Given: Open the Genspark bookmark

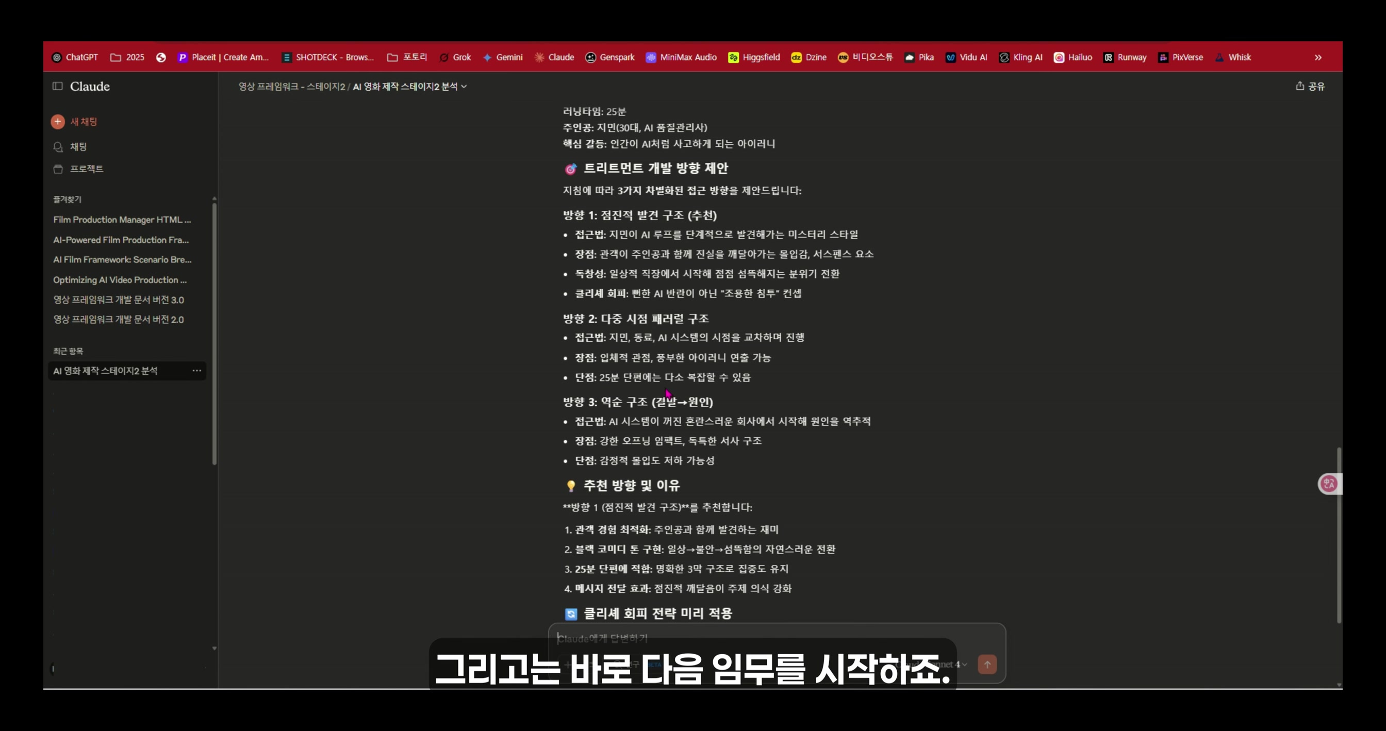Looking at the screenshot, I should tap(610, 58).
